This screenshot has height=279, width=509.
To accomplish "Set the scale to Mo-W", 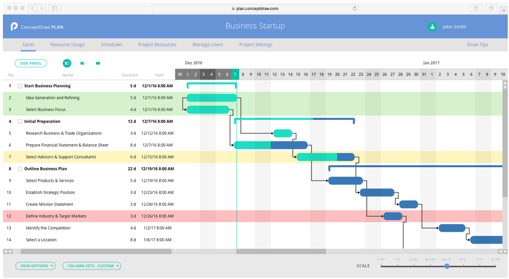I will point(430,259).
